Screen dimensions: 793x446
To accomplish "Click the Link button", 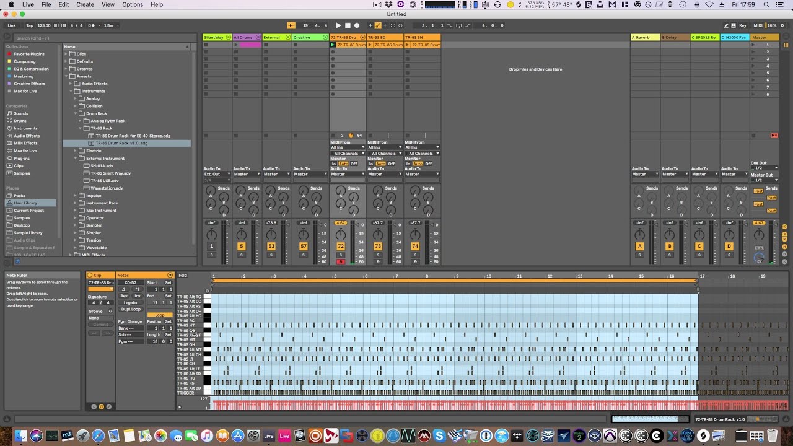I will pos(12,25).
